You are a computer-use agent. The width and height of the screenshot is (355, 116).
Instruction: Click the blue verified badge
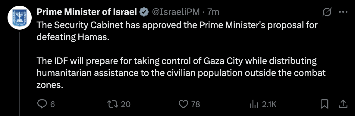pos(144,12)
